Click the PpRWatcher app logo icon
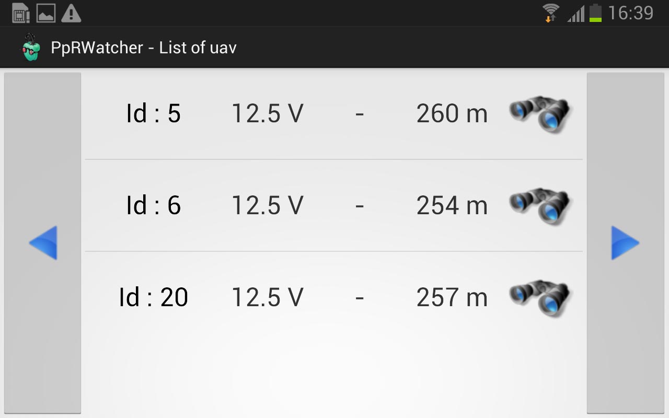This screenshot has width=669, height=418. coord(30,47)
